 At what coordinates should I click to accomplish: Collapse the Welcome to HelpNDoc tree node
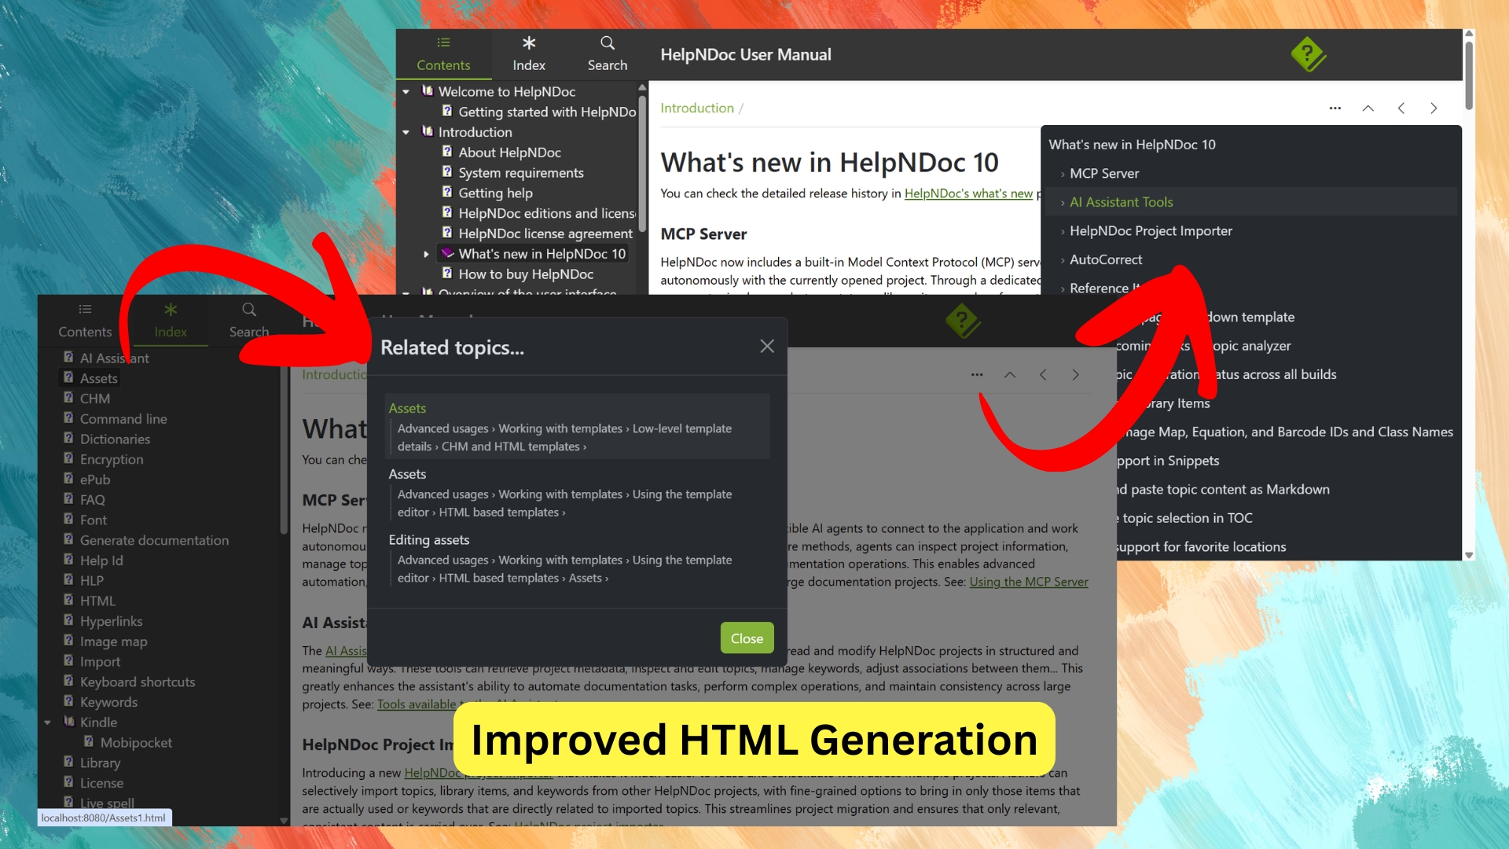(406, 92)
